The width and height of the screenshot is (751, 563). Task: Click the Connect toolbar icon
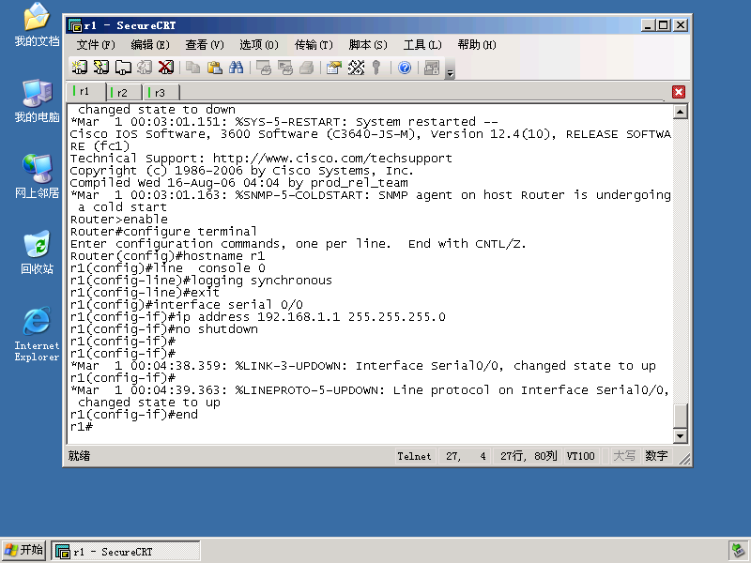pos(80,68)
